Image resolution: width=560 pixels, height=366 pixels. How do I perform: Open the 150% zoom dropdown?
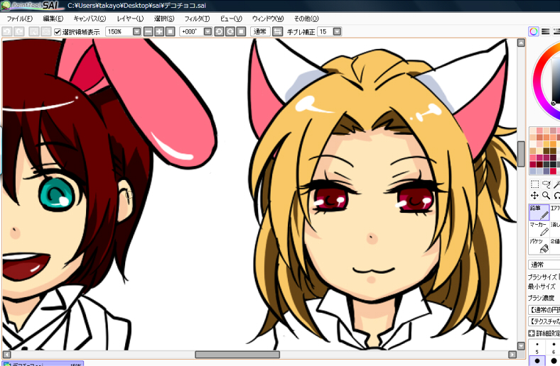[136, 32]
